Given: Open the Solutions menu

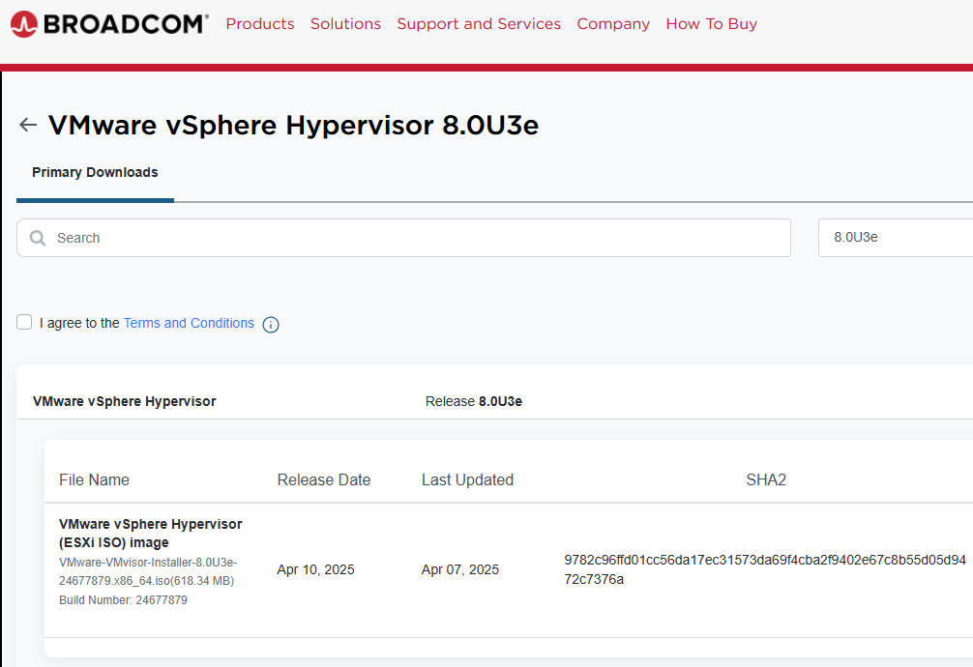Looking at the screenshot, I should click(x=345, y=23).
